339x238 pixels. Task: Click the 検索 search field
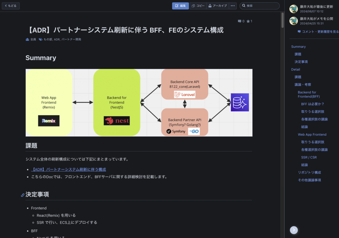pos(260,6)
